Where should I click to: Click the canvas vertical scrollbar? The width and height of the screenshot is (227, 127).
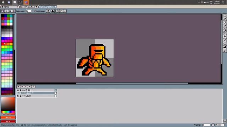point(221,42)
